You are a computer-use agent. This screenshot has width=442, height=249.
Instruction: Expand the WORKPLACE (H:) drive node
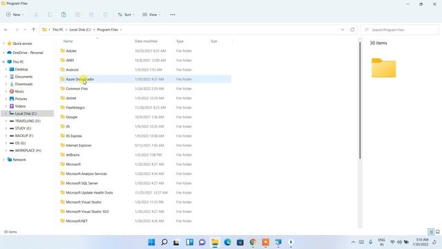(6, 151)
